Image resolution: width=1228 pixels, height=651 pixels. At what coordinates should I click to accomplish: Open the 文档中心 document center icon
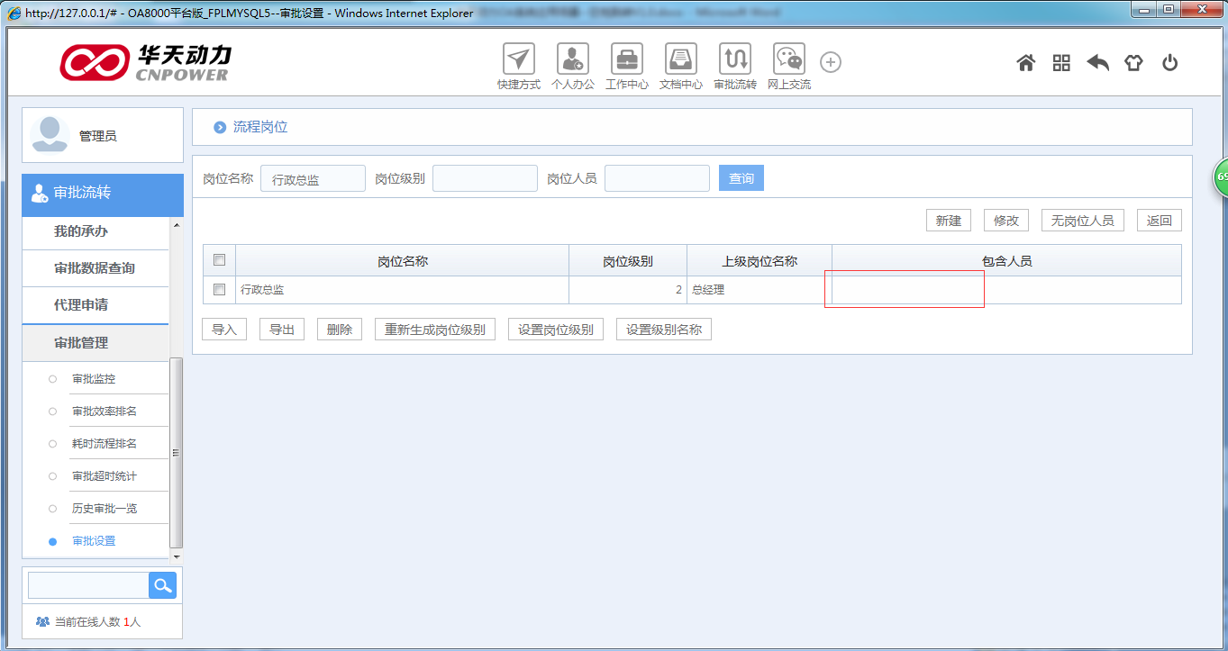pos(680,60)
